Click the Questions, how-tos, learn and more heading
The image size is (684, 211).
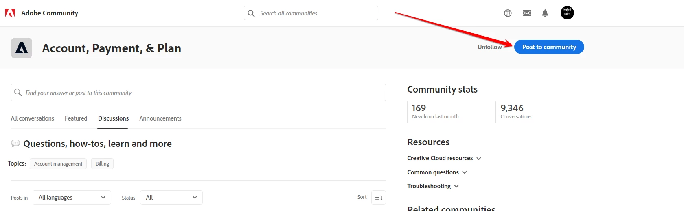[98, 144]
